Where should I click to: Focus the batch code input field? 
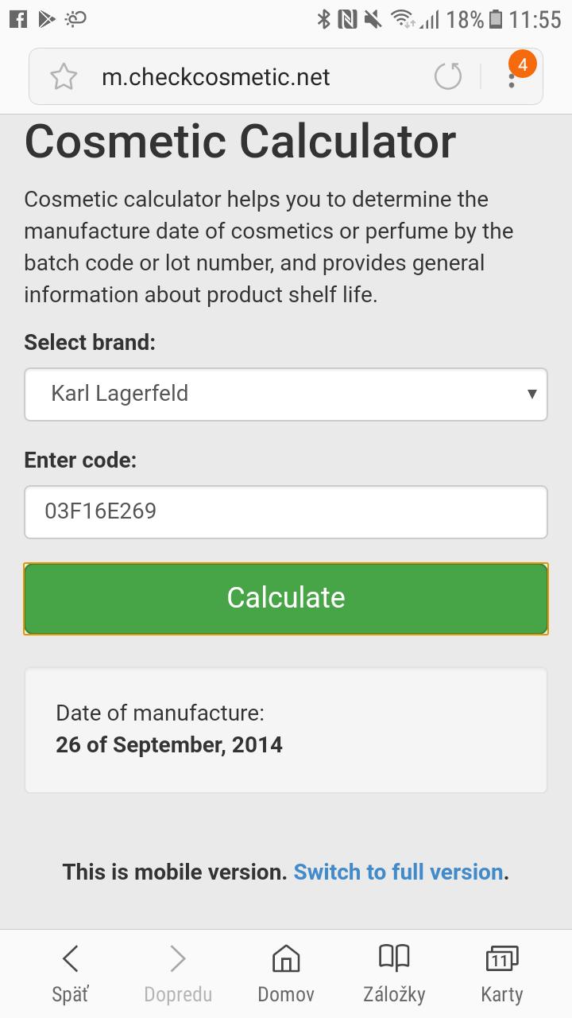coord(286,511)
